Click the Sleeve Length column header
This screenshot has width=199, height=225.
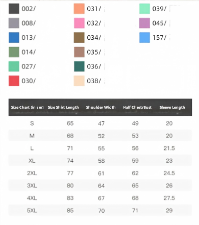click(172, 107)
